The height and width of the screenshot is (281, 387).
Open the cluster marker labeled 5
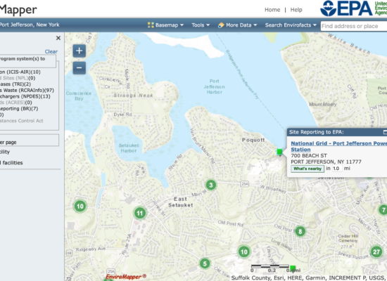click(x=205, y=263)
